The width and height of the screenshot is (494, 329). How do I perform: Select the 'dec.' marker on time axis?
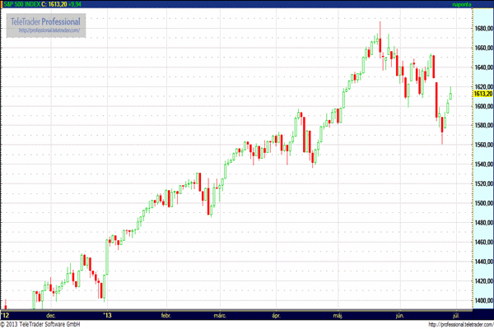[51, 315]
